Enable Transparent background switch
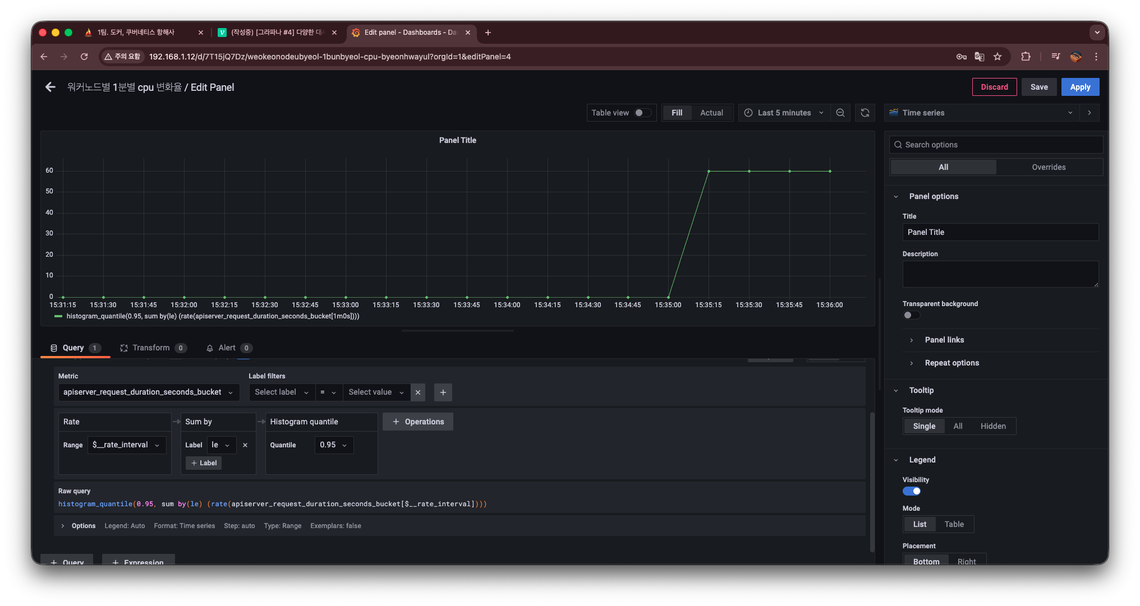The image size is (1140, 606). coord(911,315)
